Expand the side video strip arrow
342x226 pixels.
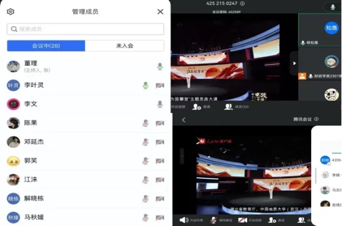[295, 63]
